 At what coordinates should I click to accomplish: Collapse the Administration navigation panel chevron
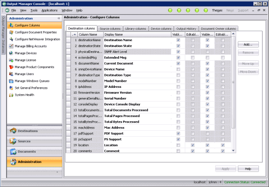pyautogui.click(x=59, y=18)
